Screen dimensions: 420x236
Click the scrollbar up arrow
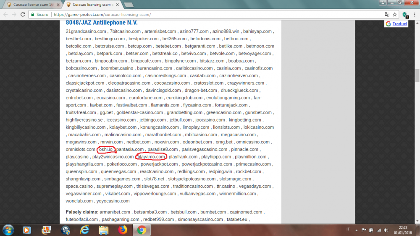[x=417, y=23]
